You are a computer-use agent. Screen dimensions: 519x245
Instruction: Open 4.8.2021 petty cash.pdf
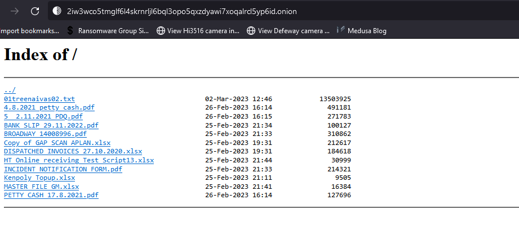coord(50,108)
